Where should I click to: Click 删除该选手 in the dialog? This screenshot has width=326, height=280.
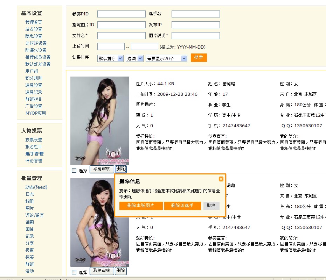click(182, 206)
